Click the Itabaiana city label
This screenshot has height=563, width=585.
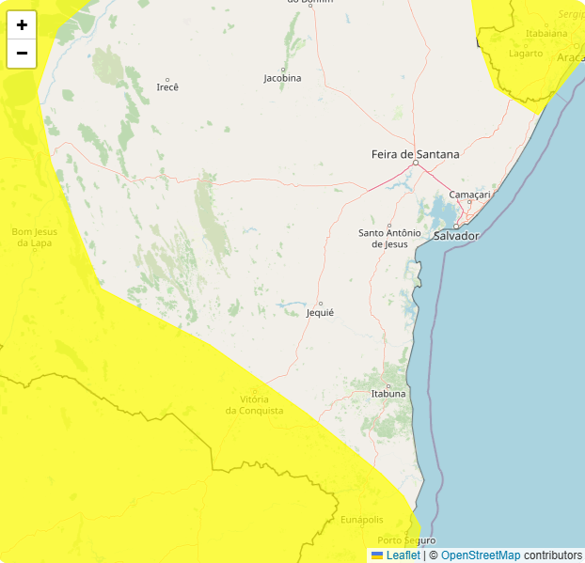click(x=546, y=33)
